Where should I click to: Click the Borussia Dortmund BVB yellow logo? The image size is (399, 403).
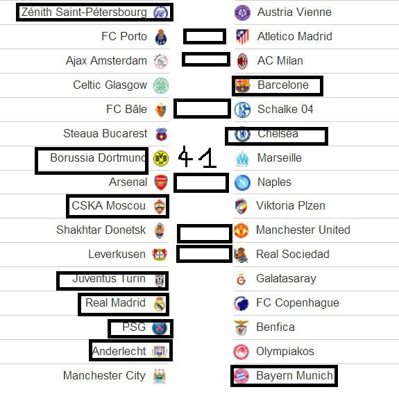pos(161,158)
